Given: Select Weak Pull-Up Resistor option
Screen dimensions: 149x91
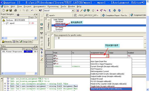Looking at the screenshot, I should tap(111, 89).
